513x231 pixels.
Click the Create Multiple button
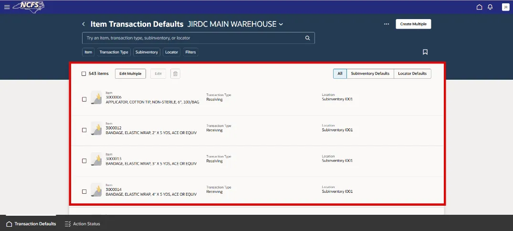(x=413, y=24)
